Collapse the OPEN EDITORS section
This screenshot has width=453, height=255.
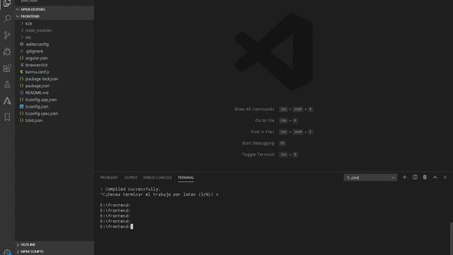pos(55,9)
